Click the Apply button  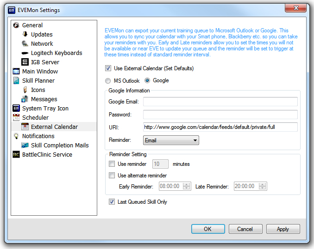283,229
